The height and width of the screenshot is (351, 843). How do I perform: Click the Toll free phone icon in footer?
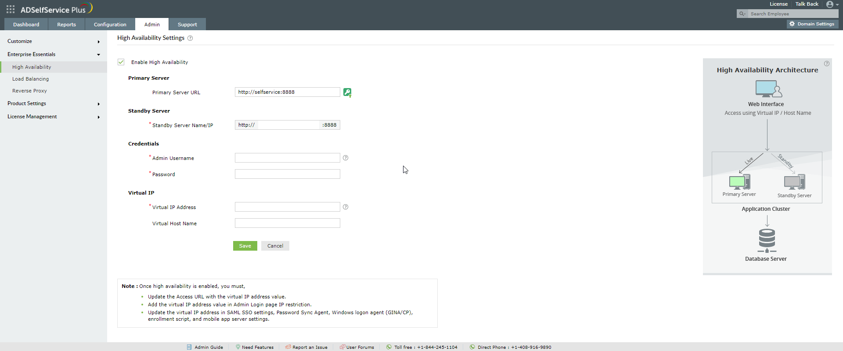click(x=389, y=347)
